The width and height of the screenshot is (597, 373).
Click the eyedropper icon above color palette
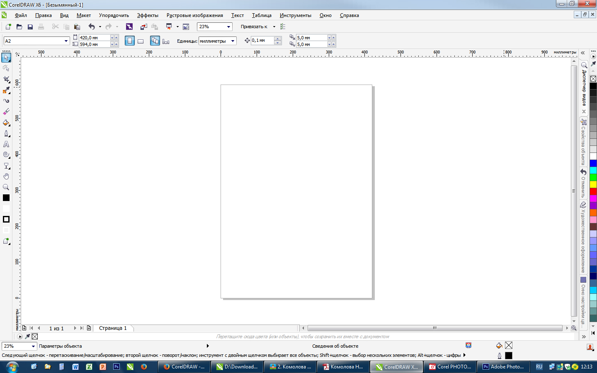(x=593, y=63)
